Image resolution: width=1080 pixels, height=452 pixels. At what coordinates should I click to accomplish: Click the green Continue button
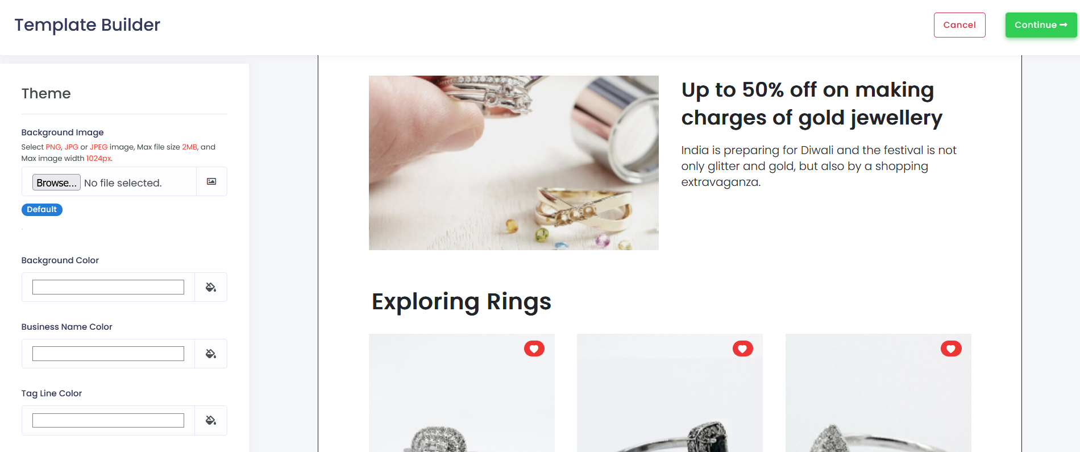click(x=1041, y=25)
